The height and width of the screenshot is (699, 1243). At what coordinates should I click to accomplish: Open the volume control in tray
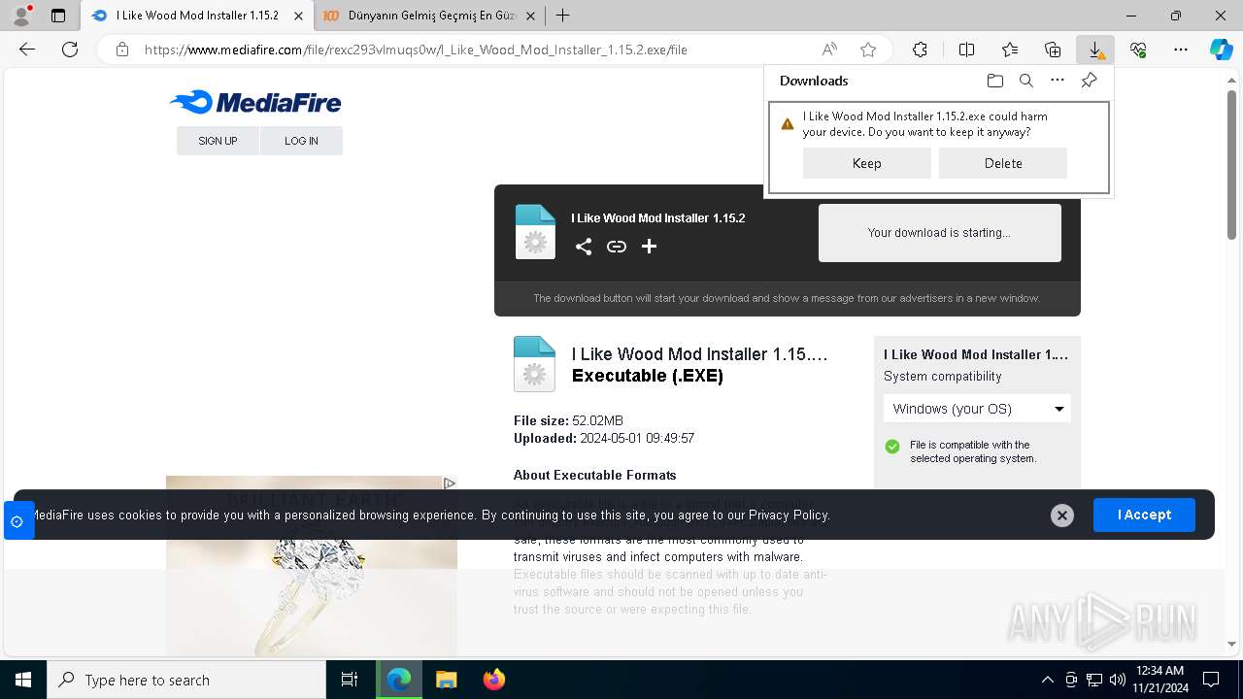point(1118,680)
